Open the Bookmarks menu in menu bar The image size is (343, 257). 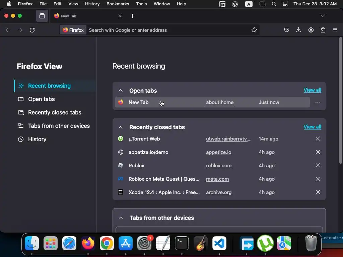(118, 4)
